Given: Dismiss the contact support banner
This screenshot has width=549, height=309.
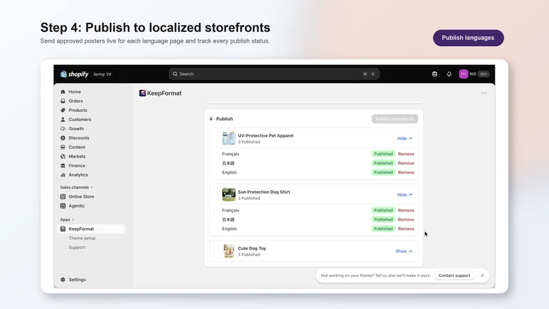Looking at the screenshot, I should (x=482, y=275).
